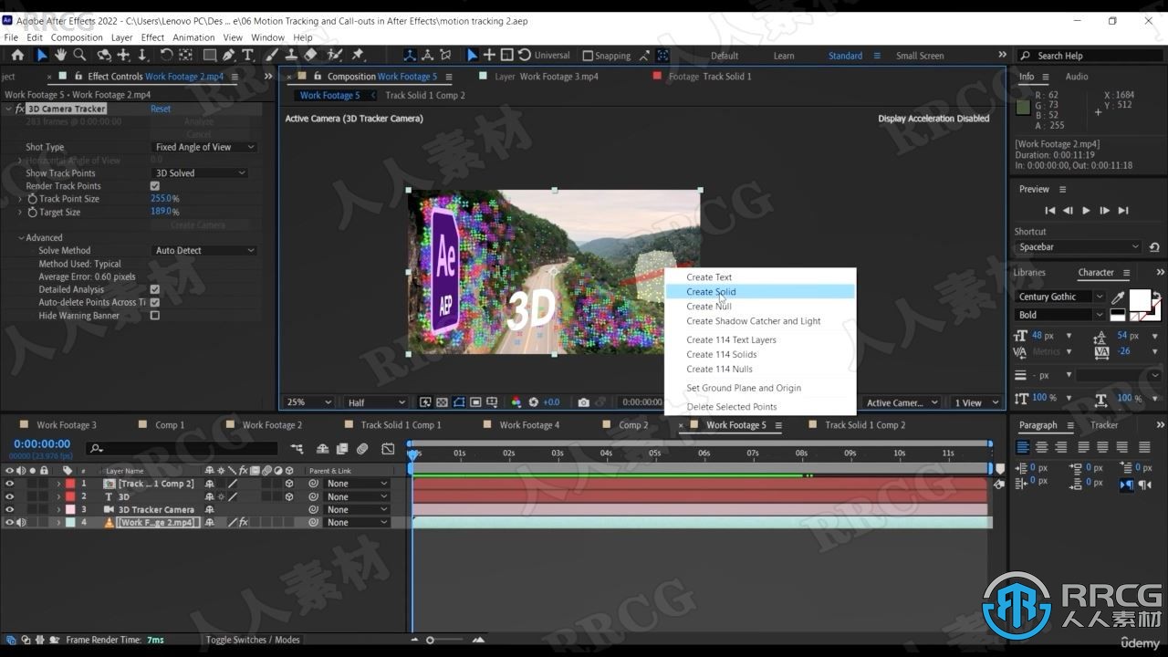
Task: Select the Zoom tool
Action: point(78,55)
